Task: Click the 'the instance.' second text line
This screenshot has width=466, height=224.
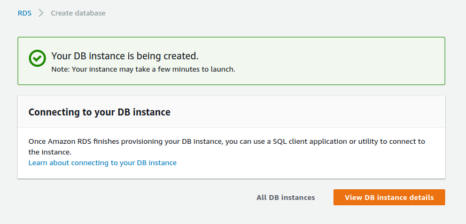Action: (50, 152)
